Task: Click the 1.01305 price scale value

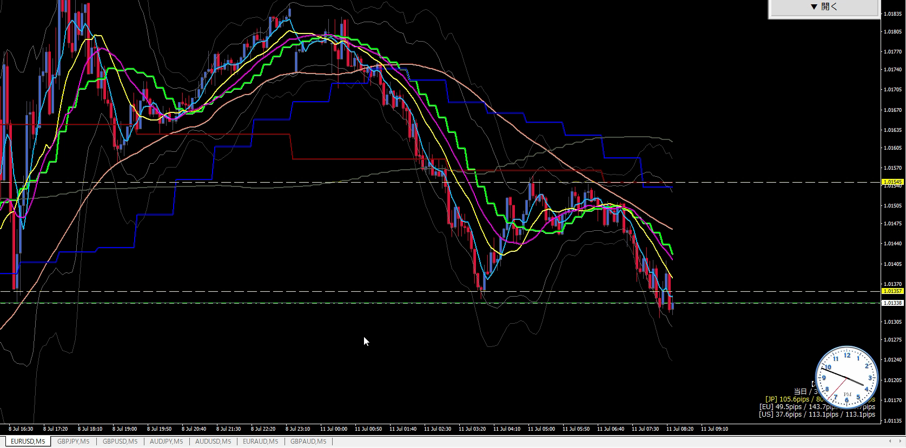Action: pyautogui.click(x=892, y=322)
